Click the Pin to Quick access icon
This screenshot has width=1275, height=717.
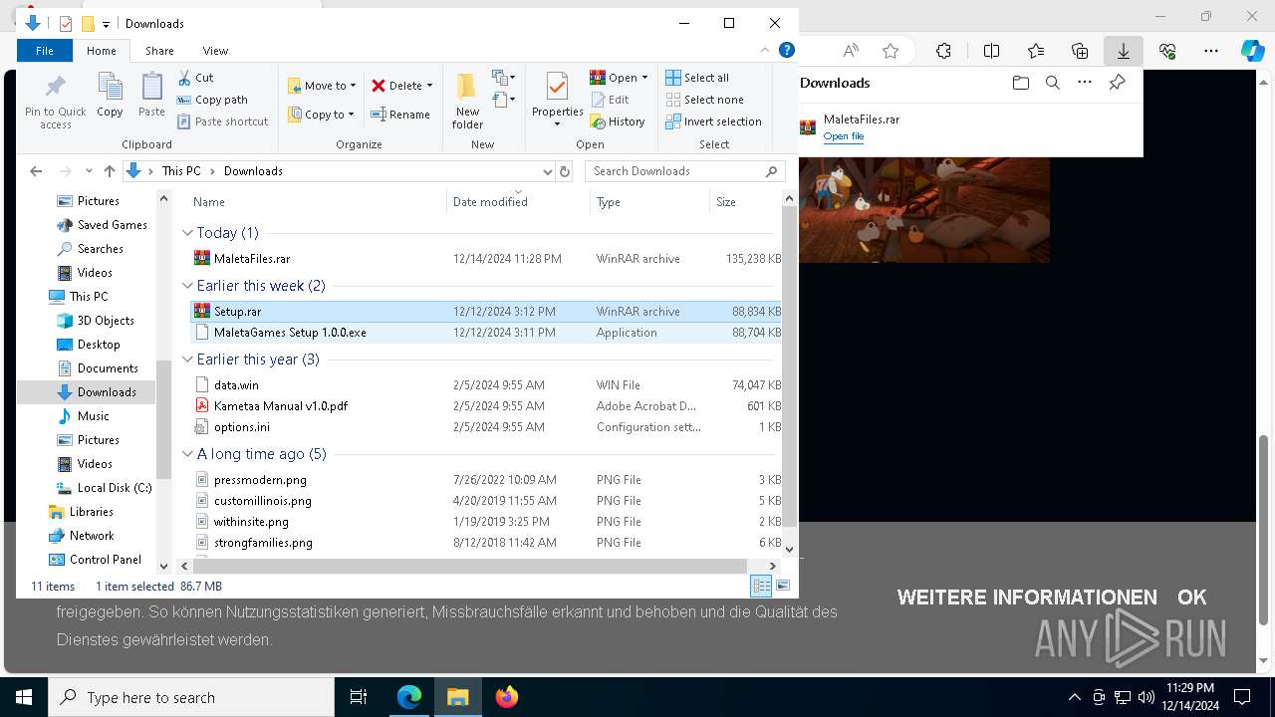[56, 88]
